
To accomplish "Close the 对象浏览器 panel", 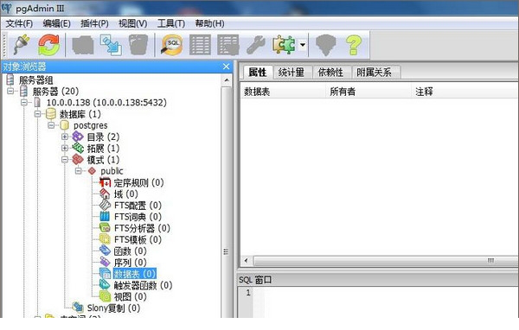I will point(226,67).
